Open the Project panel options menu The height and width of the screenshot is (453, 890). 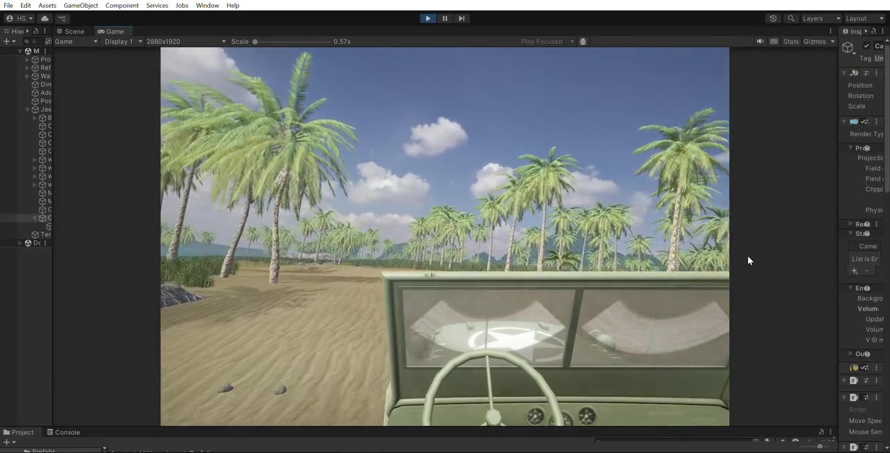click(830, 432)
